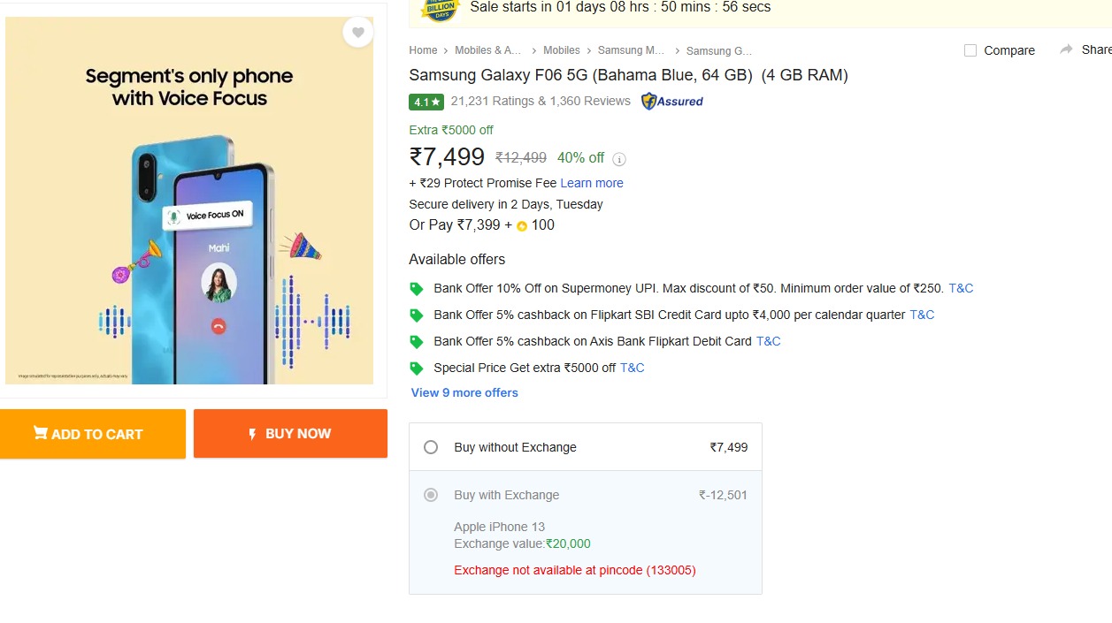Image resolution: width=1112 pixels, height=623 pixels.
Task: Select the Buy with Exchange radio button
Action: [x=431, y=495]
